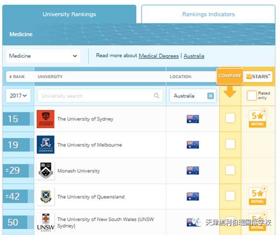This screenshot has width=280, height=235.
Task: Open the Monash University page
Action: point(79,171)
